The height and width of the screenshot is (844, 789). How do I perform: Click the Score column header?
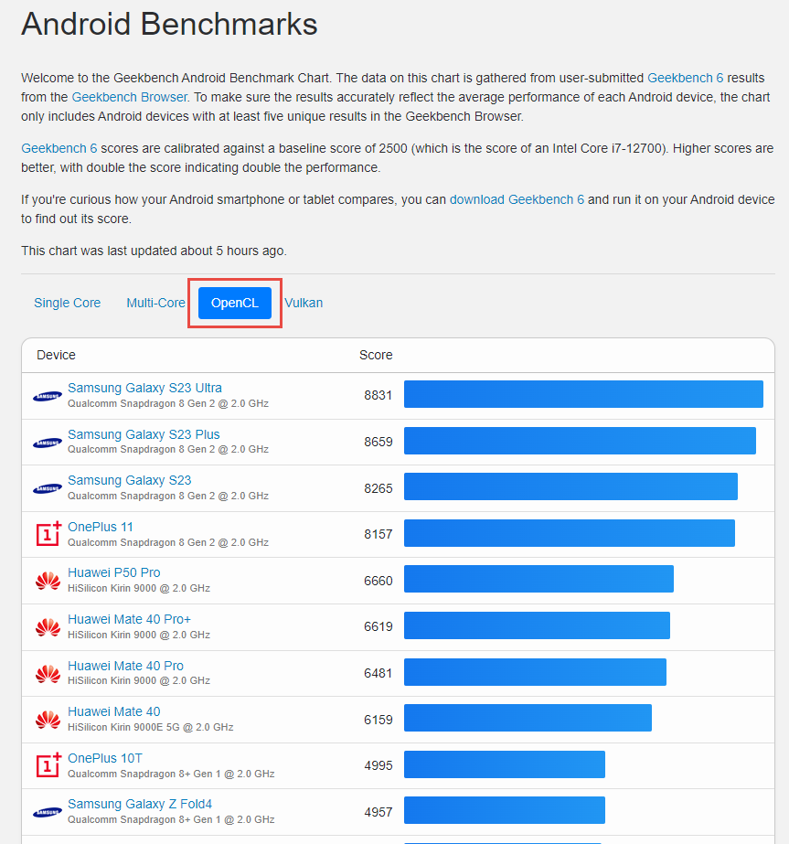tap(376, 356)
